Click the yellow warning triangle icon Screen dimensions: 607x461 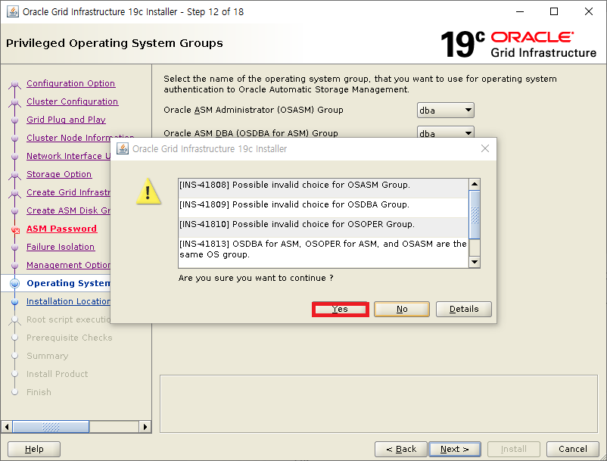[148, 192]
